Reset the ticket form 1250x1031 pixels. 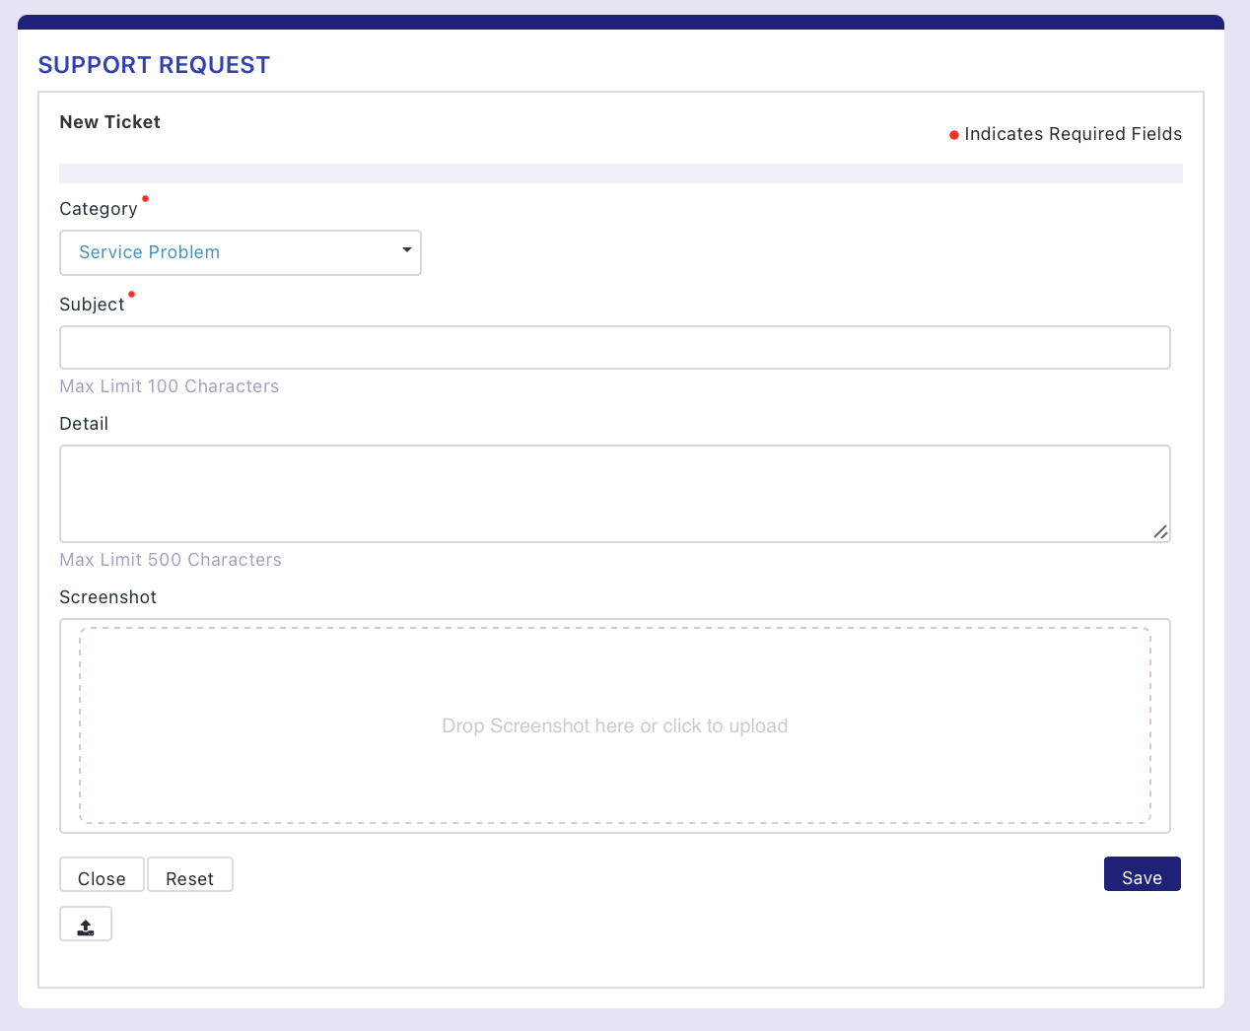point(189,876)
